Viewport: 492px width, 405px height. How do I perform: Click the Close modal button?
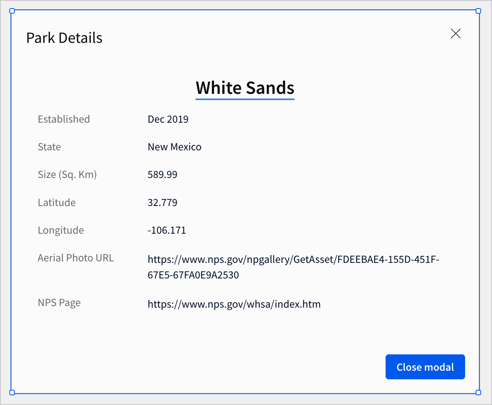[425, 366]
